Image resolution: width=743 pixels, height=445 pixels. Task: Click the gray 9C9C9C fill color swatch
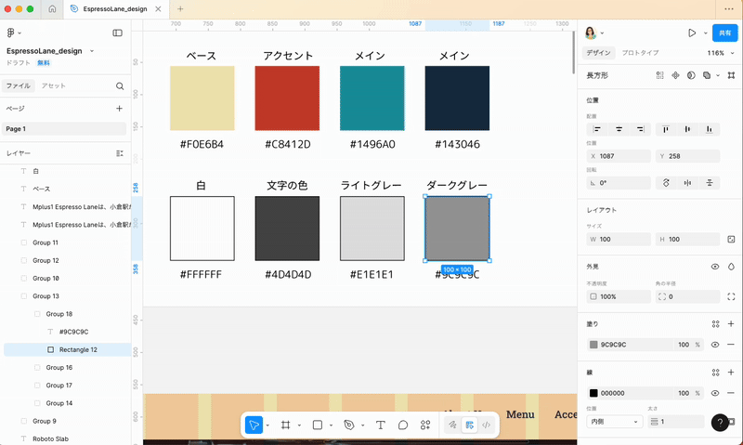click(593, 345)
